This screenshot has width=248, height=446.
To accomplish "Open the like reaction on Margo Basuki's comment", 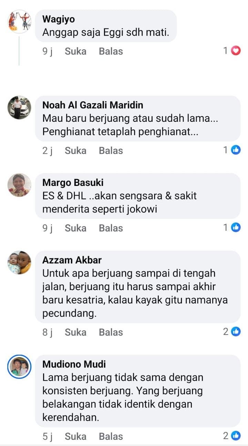I will 231,228.
